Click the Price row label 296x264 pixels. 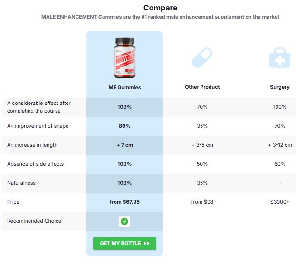[x=13, y=202]
